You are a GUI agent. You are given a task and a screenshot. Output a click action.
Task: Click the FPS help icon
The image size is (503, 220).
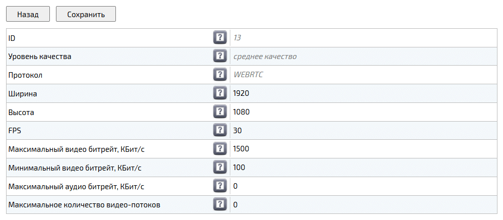point(219,130)
